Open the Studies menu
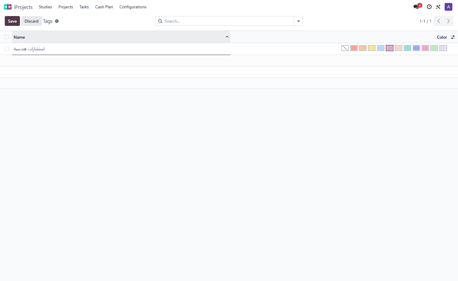The height and width of the screenshot is (281, 458). (45, 7)
